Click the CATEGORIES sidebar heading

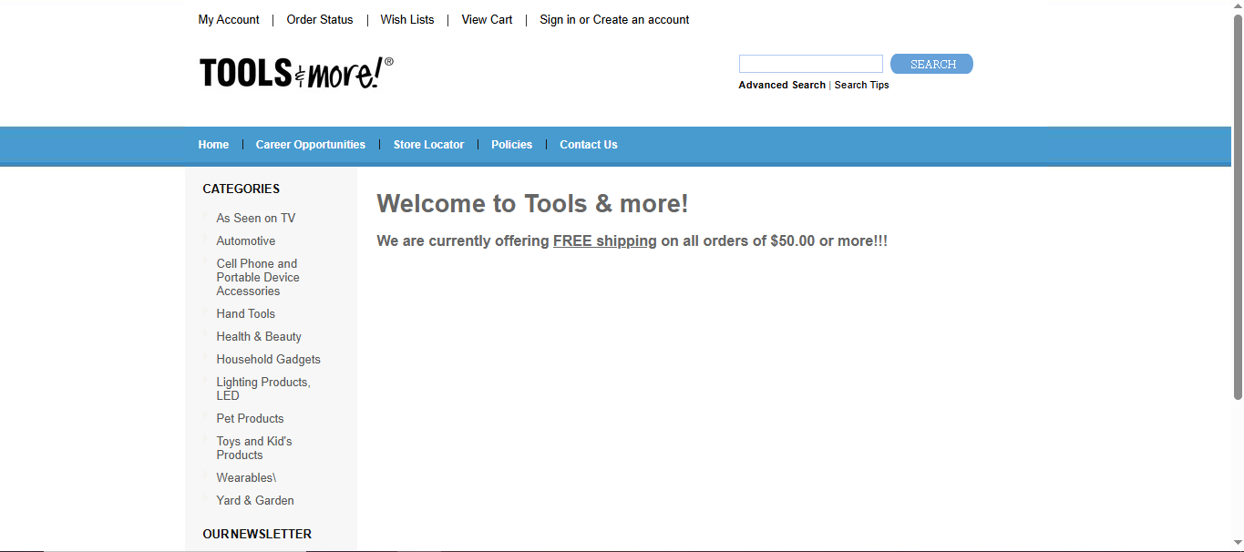[x=242, y=189]
